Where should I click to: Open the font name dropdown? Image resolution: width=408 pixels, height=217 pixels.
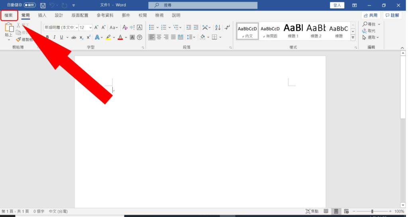click(x=61, y=27)
